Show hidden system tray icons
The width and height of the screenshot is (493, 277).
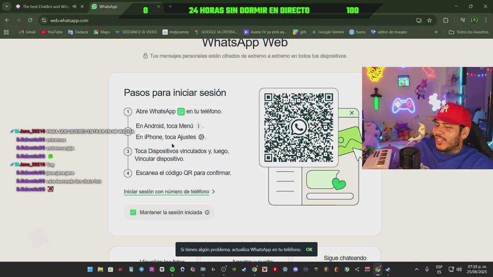416,269
